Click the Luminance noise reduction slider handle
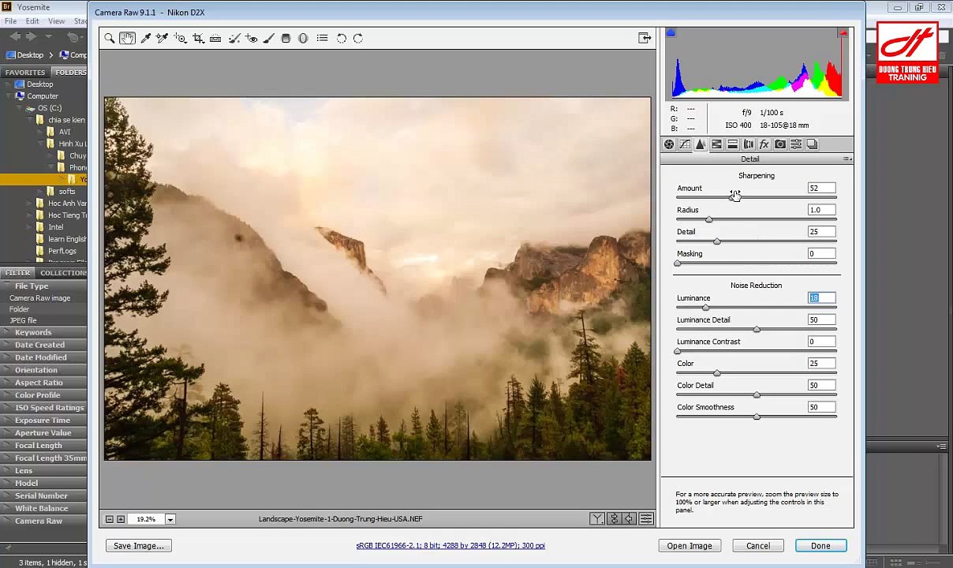This screenshot has width=953, height=568. pos(705,308)
